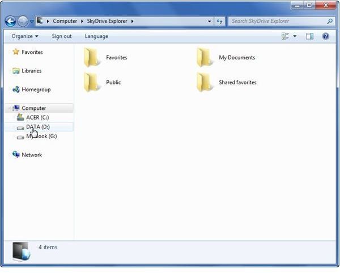The image size is (340, 273).
Task: Refresh the SkyDrive Explorer view
Action: 219,21
